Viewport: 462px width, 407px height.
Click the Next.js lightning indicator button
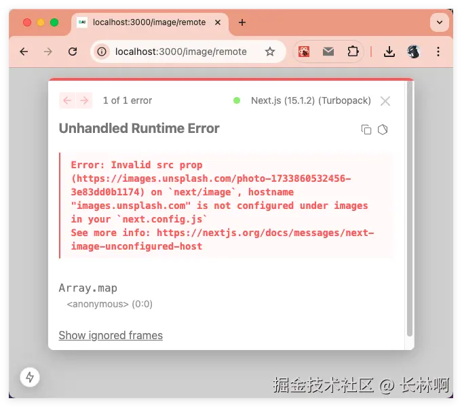click(x=30, y=377)
